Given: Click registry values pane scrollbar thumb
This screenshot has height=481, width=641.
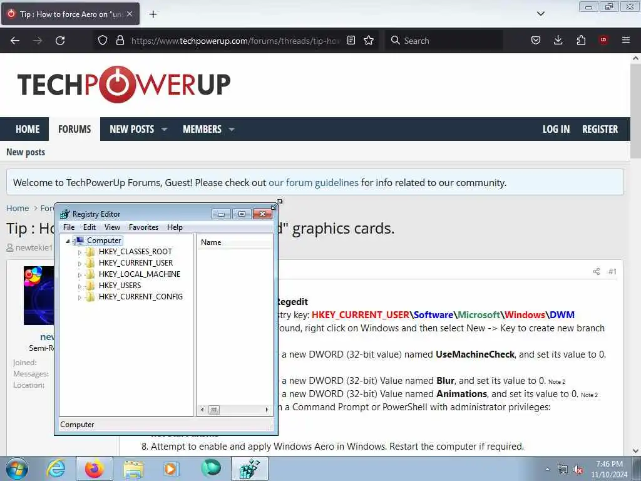Looking at the screenshot, I should point(214,410).
